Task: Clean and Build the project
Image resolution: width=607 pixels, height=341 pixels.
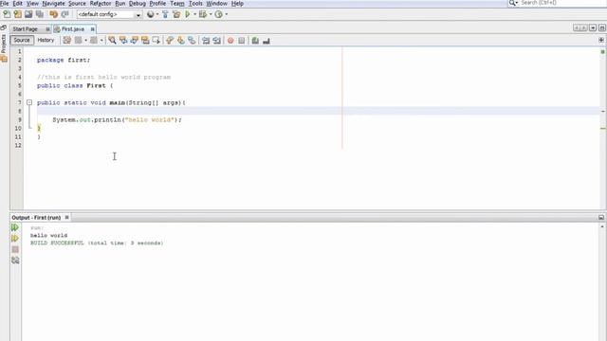Action: [176, 14]
